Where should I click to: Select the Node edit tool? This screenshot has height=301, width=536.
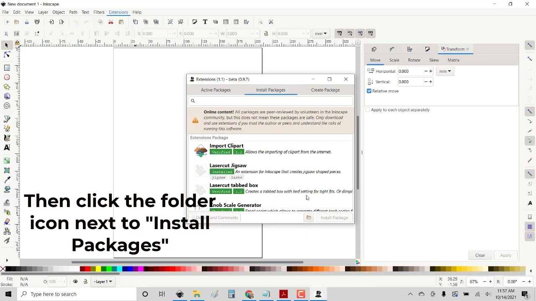coord(7,55)
